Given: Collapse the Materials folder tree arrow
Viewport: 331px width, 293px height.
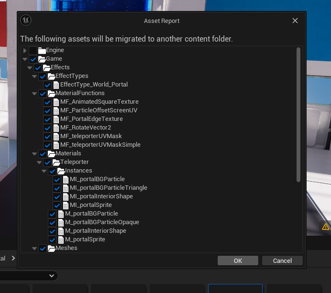Looking at the screenshot, I should coord(34,154).
